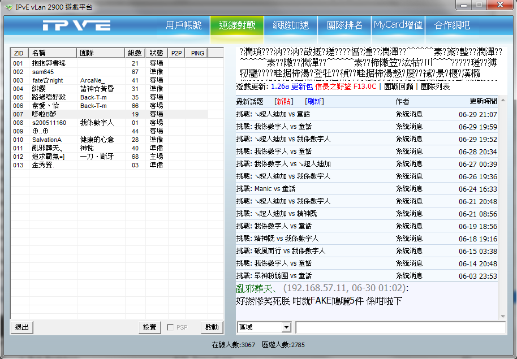Click the chat panel scrollbar down arrow
The height and width of the screenshot is (359, 517).
pyautogui.click(x=502, y=315)
